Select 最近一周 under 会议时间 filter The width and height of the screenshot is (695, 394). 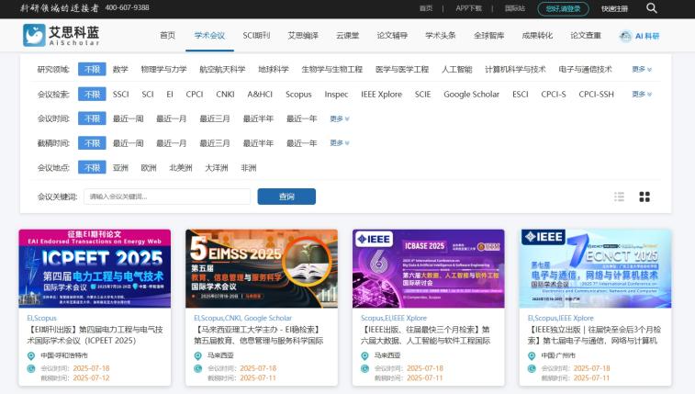pos(128,118)
